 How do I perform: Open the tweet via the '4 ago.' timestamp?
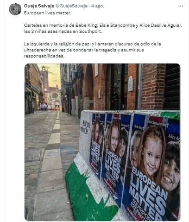tap(98, 6)
